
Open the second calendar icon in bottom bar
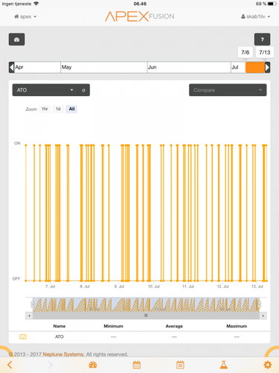(180, 365)
